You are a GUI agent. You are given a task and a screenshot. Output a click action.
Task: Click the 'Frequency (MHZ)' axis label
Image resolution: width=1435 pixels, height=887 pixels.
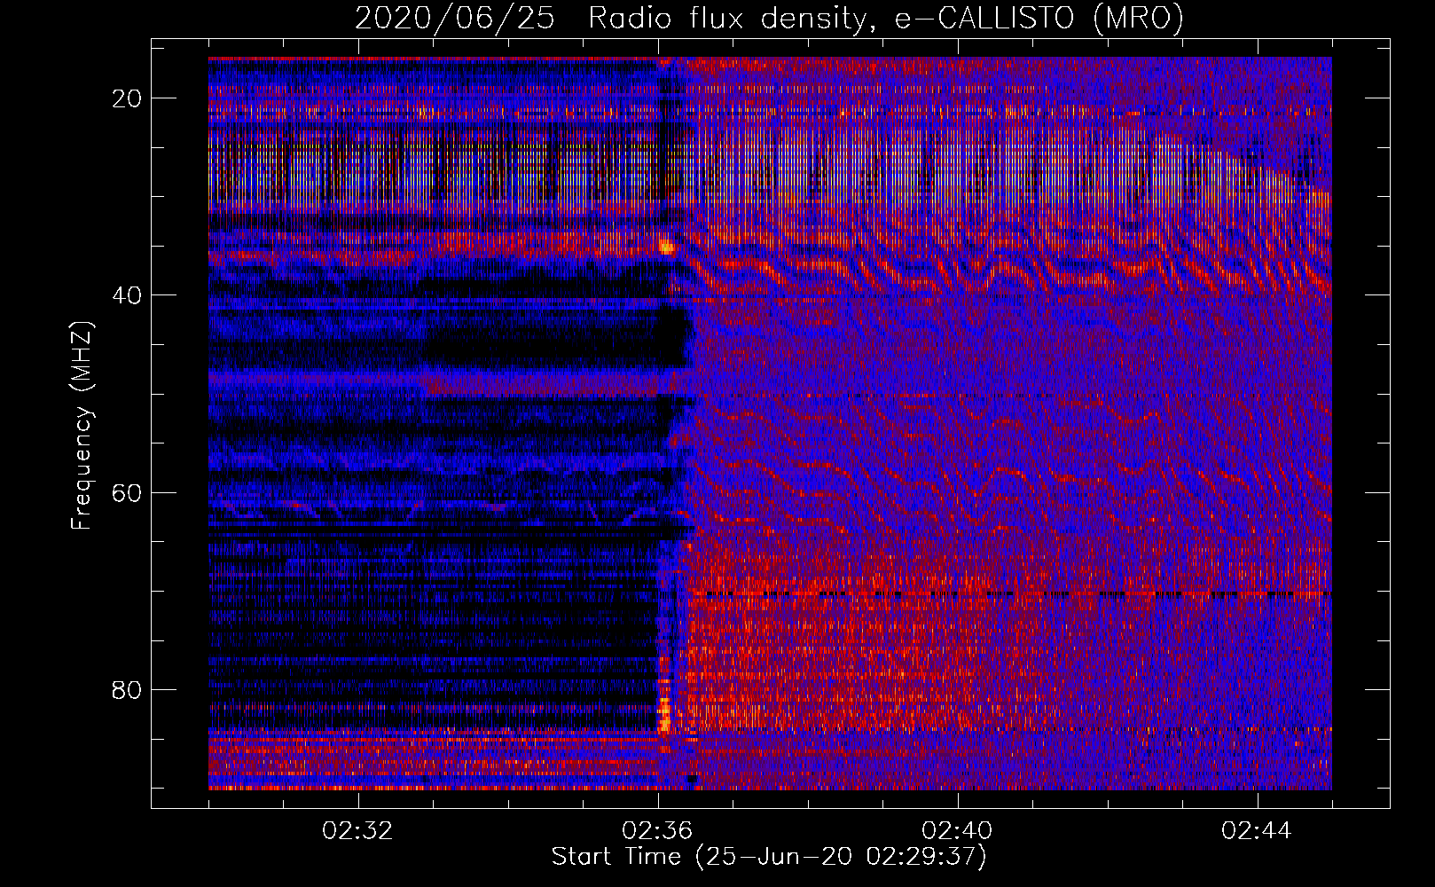click(x=82, y=426)
